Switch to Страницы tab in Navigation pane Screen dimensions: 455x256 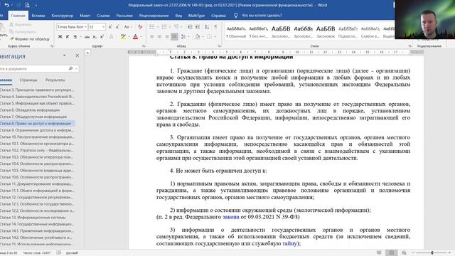[x=28, y=80]
